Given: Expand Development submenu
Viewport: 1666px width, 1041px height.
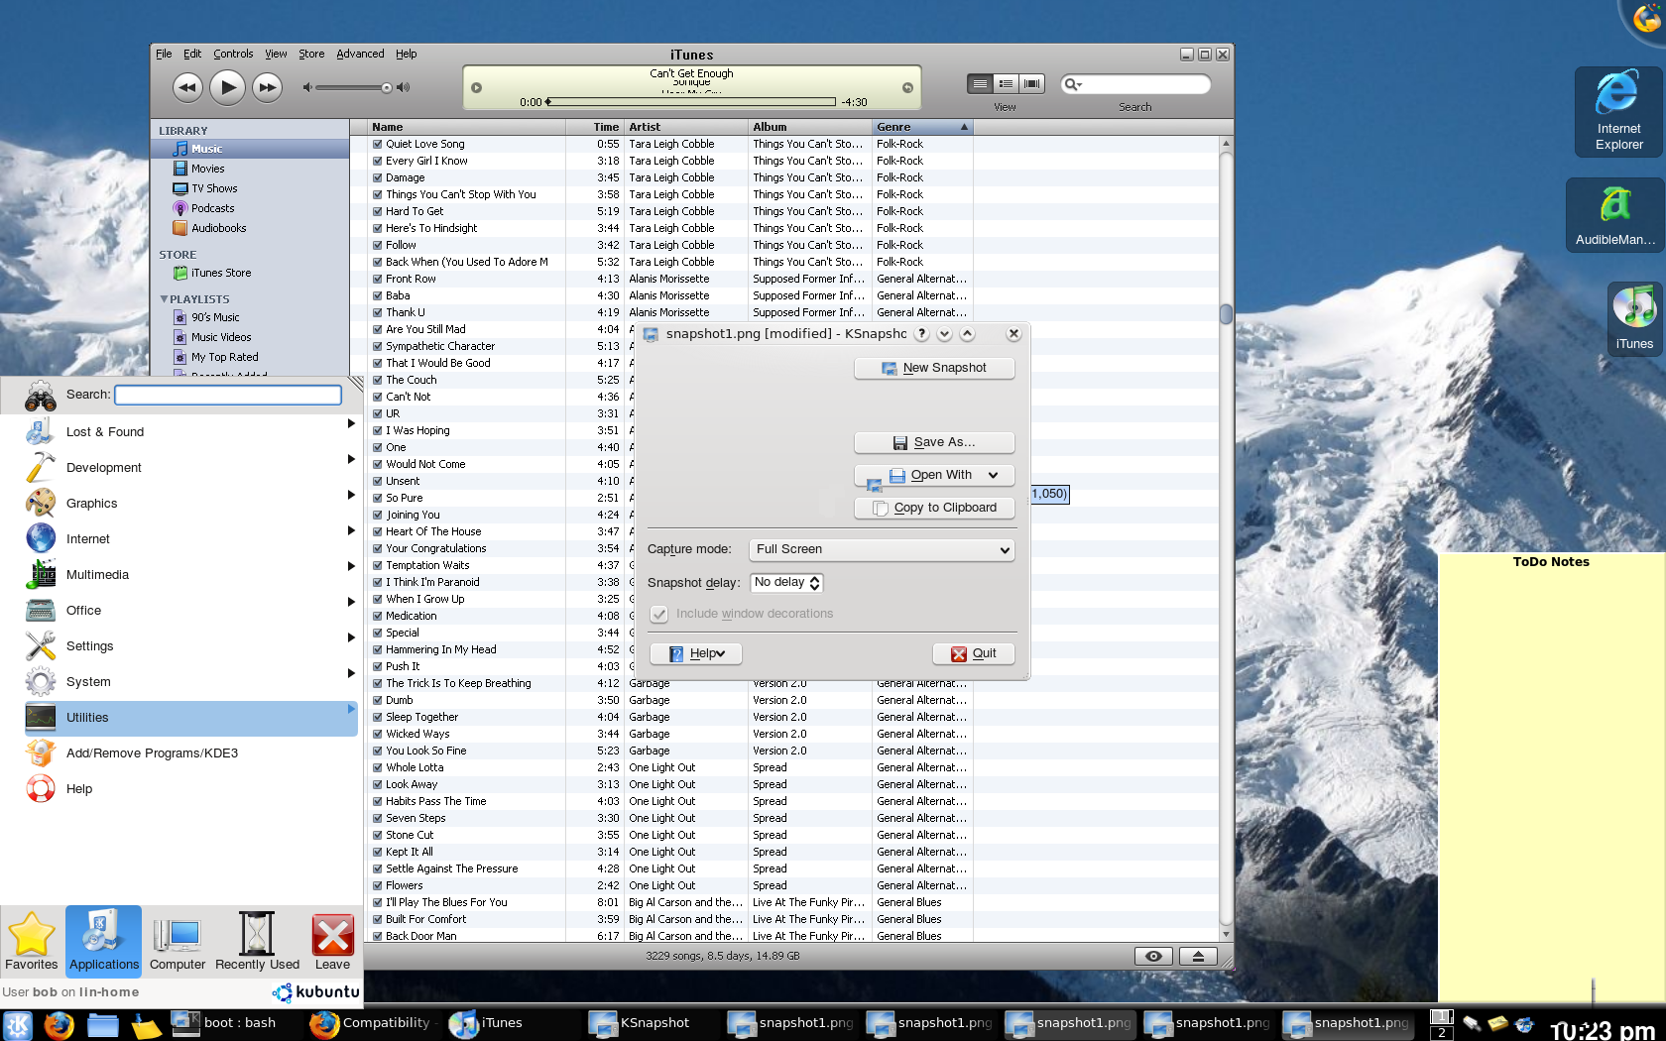Looking at the screenshot, I should click(x=351, y=459).
